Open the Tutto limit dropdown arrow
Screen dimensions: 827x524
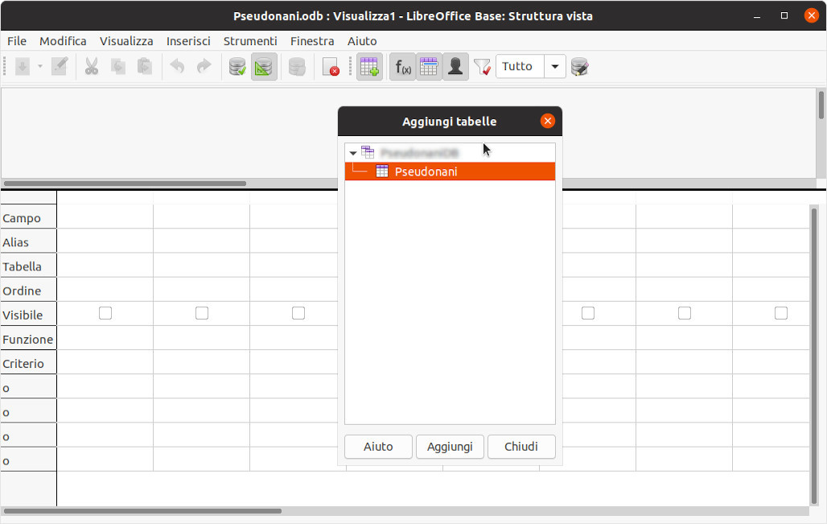(x=555, y=67)
